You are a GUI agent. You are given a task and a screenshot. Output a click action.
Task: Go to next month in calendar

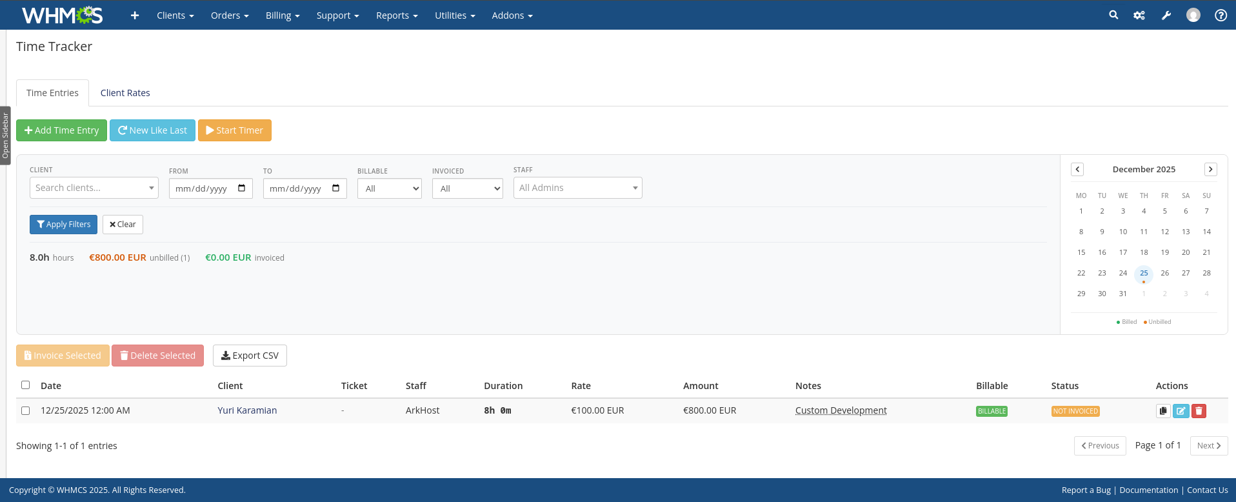coord(1210,169)
